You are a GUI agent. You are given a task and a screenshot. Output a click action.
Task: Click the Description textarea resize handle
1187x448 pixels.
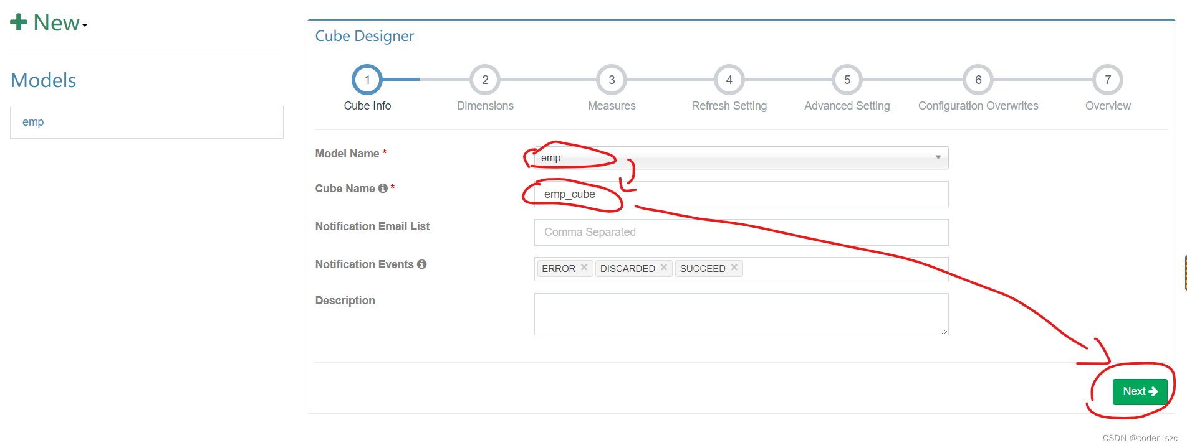[x=944, y=331]
